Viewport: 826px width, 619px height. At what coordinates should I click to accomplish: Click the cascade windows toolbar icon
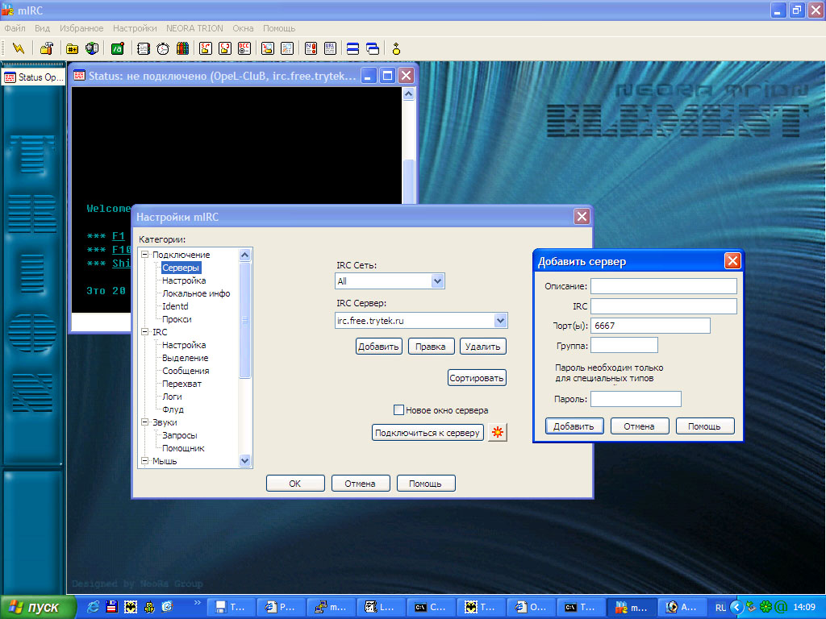point(373,49)
